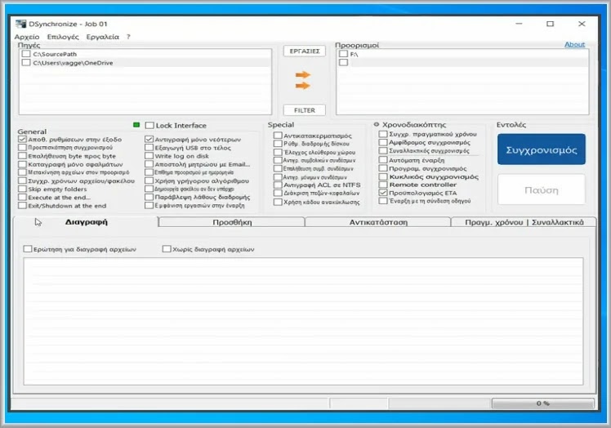
Task: Enable Αντιγρ. συμβολικών συνδέσμων checkbox
Action: [278, 160]
